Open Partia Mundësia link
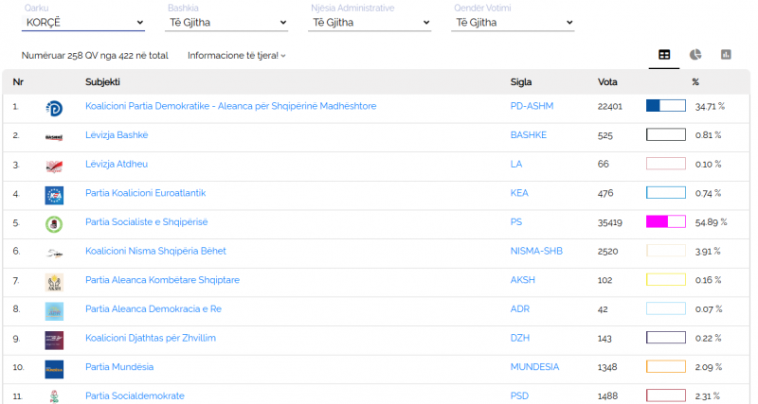Screen dimensions: 758x404 click(x=119, y=367)
